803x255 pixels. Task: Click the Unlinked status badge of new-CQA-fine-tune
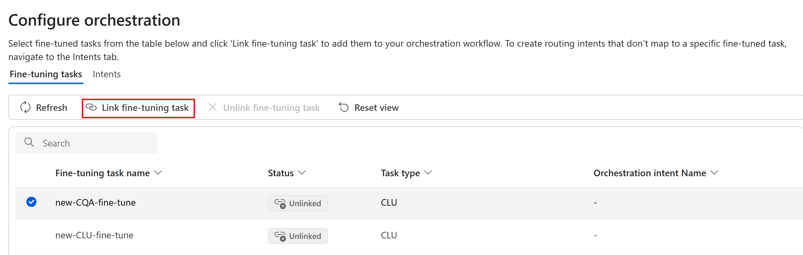[x=298, y=203]
